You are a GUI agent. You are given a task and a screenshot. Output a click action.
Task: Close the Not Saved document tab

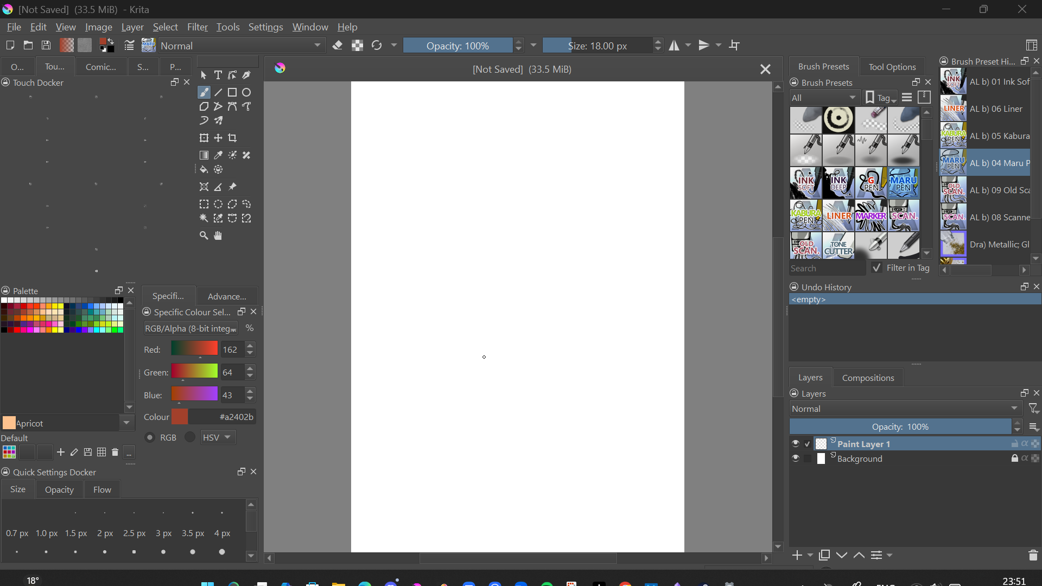[765, 69]
